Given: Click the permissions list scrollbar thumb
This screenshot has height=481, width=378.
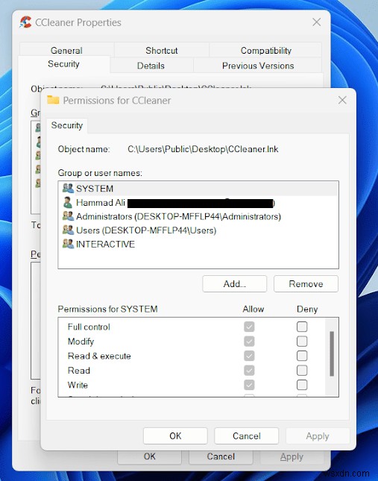Looking at the screenshot, I should 332,353.
